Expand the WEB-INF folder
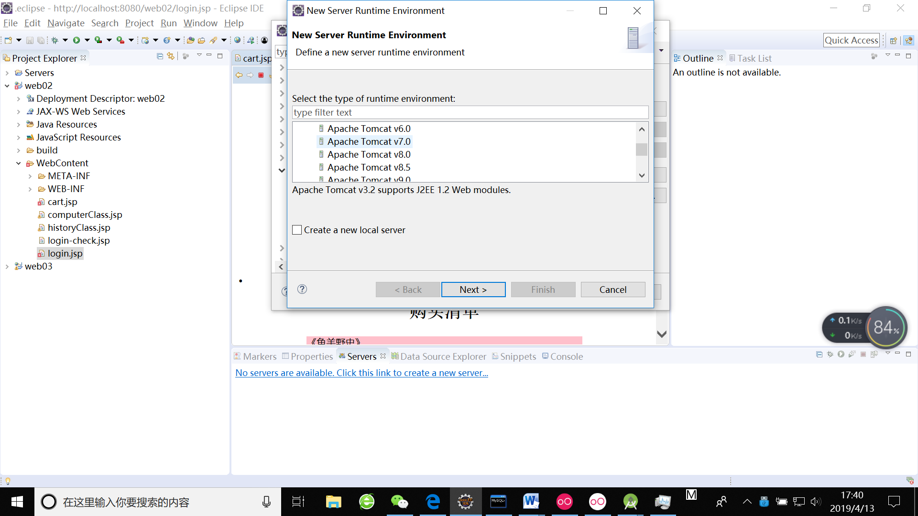The height and width of the screenshot is (516, 918). tap(30, 189)
